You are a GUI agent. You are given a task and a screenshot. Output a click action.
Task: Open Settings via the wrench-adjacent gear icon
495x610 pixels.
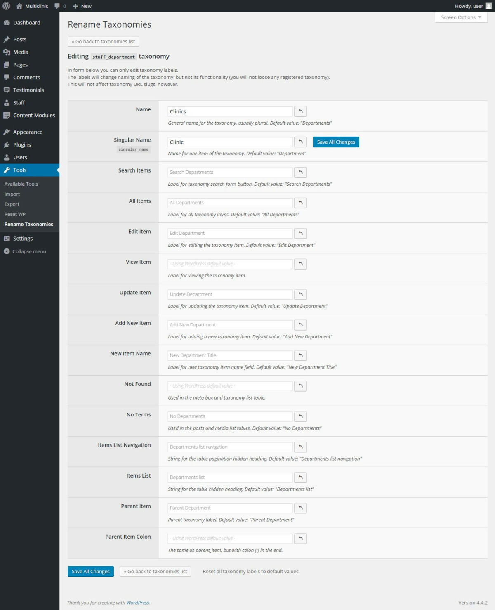pos(7,238)
